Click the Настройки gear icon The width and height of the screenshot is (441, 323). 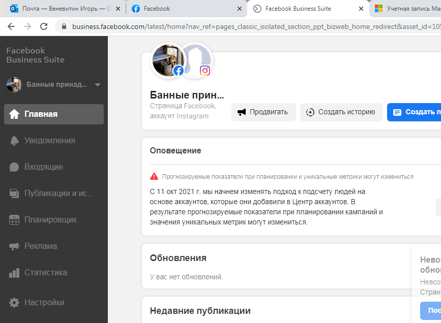pos(14,303)
